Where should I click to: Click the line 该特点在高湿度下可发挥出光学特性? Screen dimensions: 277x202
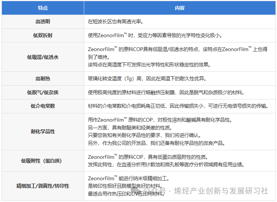(x=150, y=65)
